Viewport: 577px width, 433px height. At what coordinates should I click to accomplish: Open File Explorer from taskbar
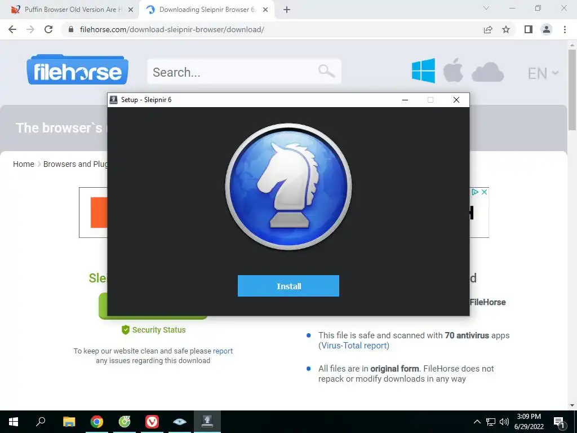point(69,422)
